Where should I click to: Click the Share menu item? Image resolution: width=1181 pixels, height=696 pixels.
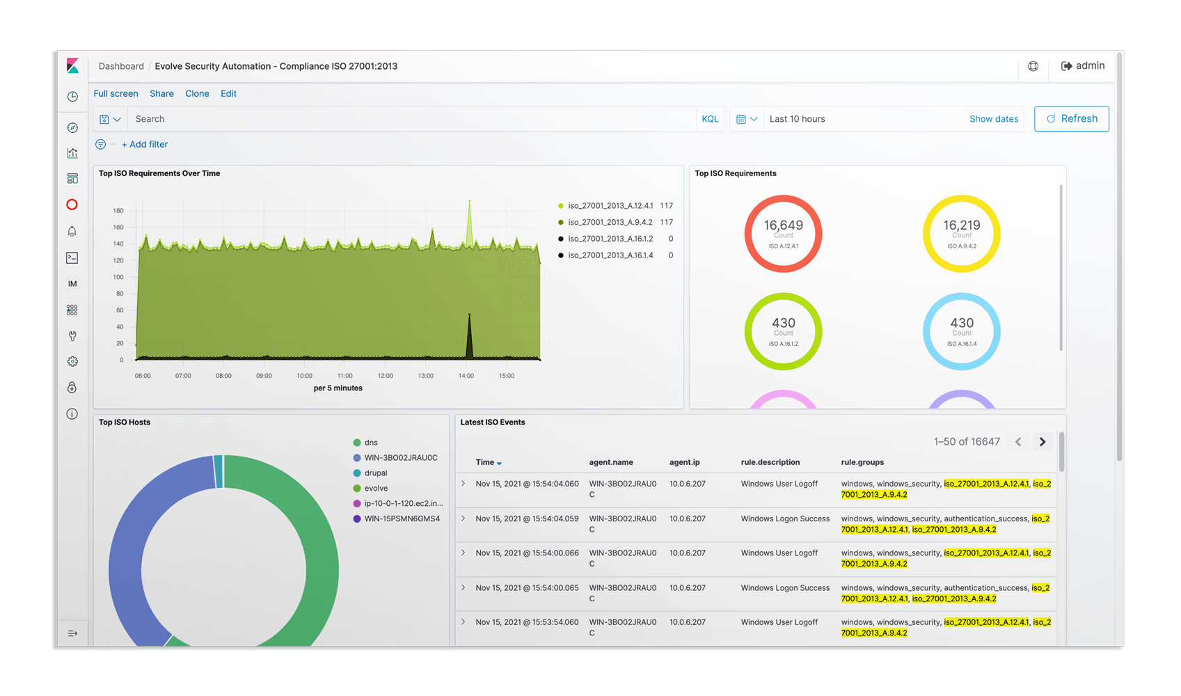(x=161, y=93)
